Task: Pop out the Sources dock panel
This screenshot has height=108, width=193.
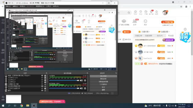Action: (x=46, y=73)
